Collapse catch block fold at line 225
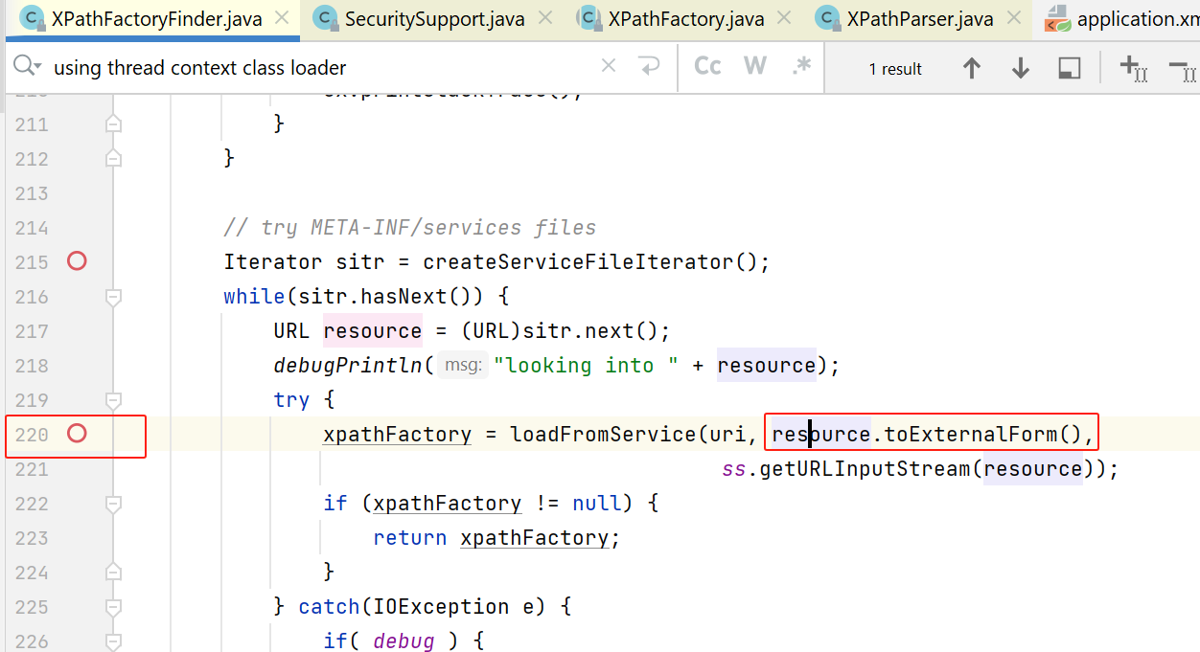 point(113,607)
